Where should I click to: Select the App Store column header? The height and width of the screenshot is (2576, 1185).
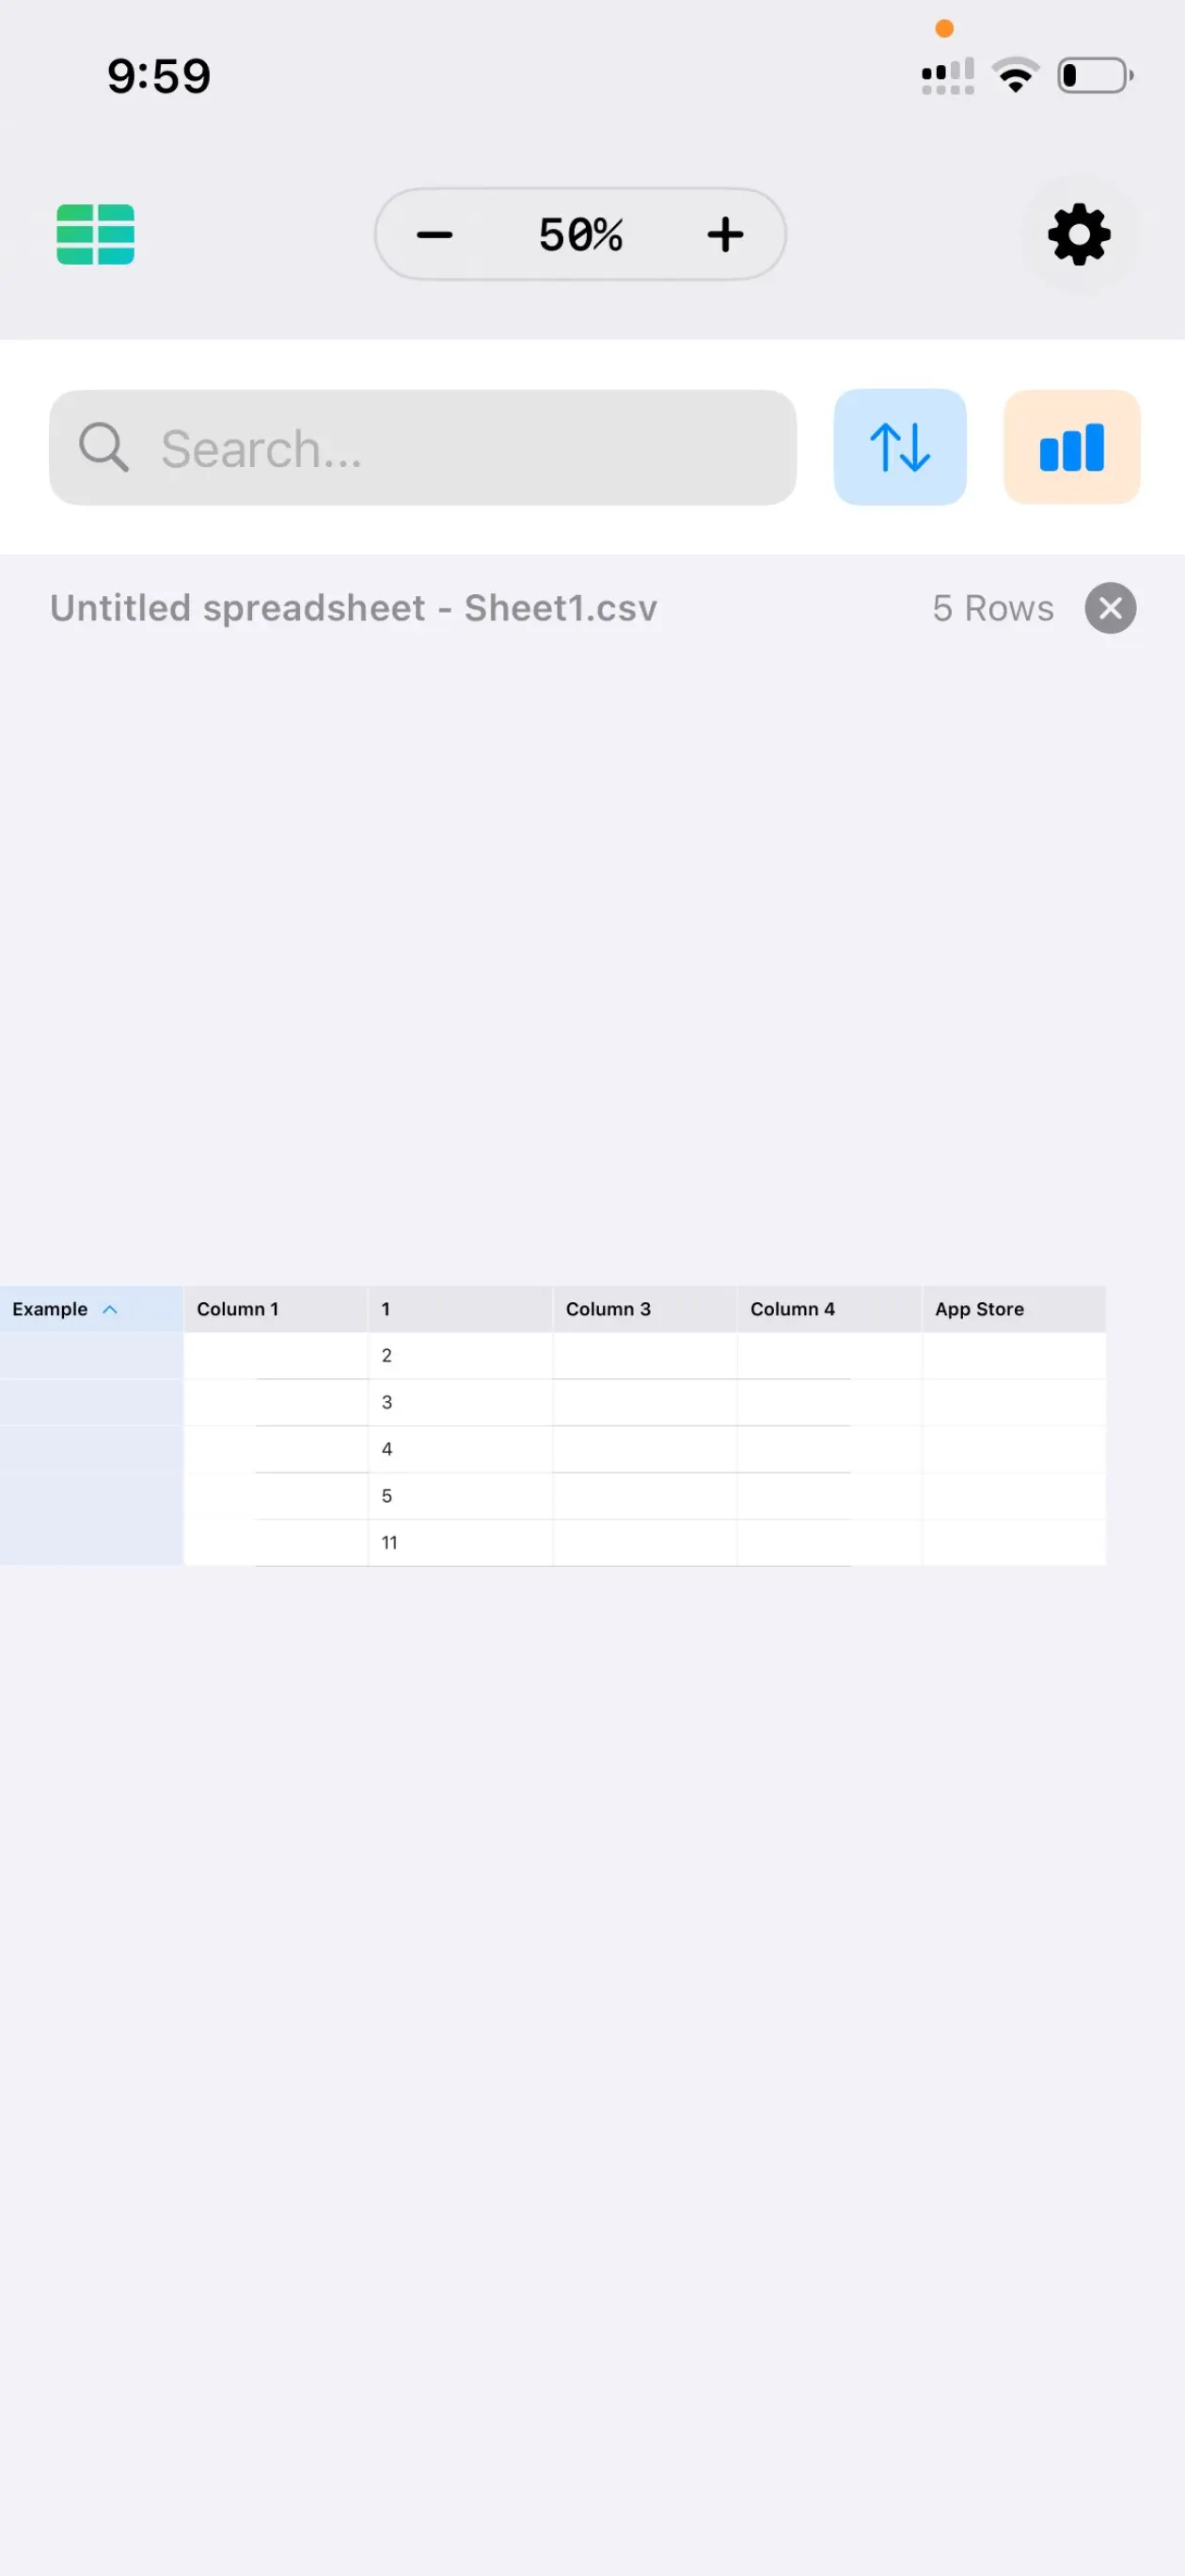pyautogui.click(x=979, y=1308)
